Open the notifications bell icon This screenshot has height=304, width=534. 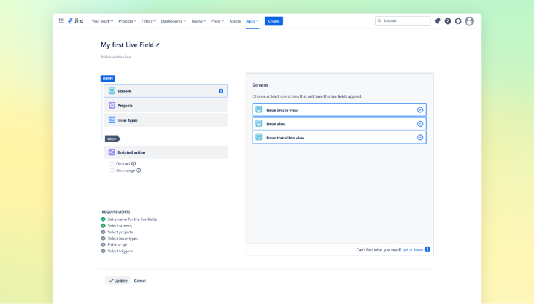click(x=438, y=21)
